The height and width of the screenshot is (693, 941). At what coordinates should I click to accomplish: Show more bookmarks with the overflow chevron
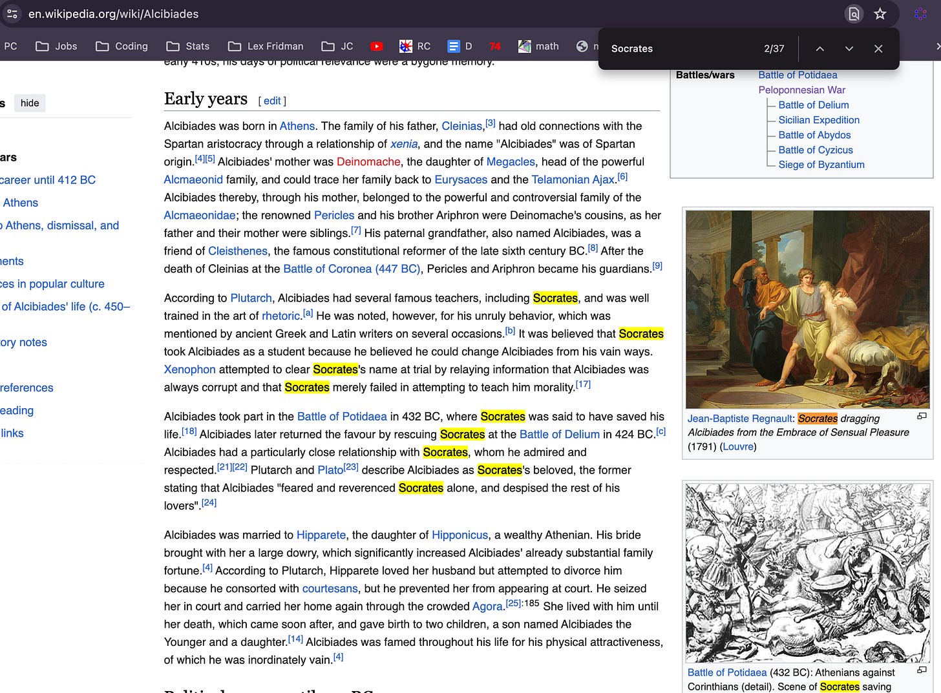(x=937, y=46)
